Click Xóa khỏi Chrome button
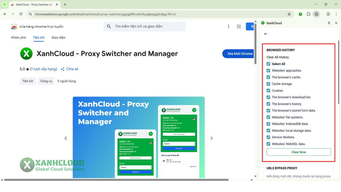 tap(238, 54)
